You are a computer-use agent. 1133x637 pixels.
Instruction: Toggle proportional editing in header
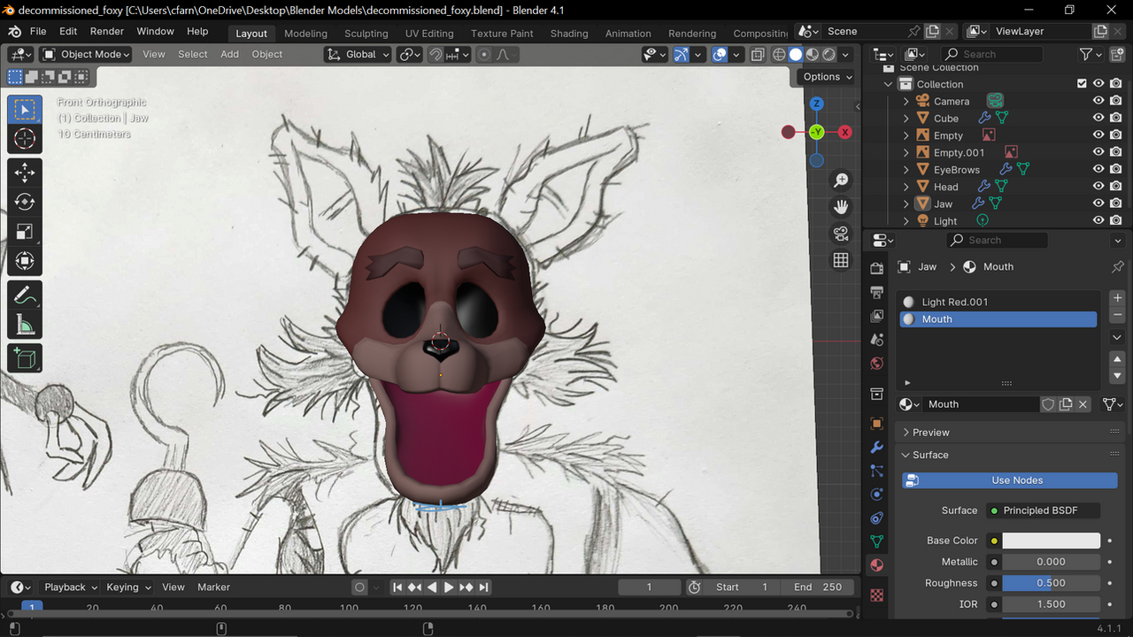tap(483, 54)
